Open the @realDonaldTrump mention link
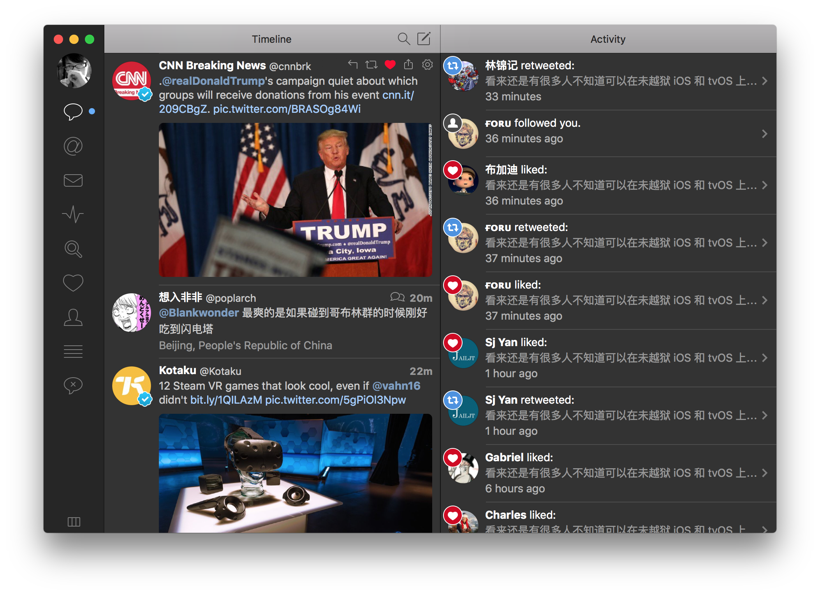 click(x=213, y=81)
